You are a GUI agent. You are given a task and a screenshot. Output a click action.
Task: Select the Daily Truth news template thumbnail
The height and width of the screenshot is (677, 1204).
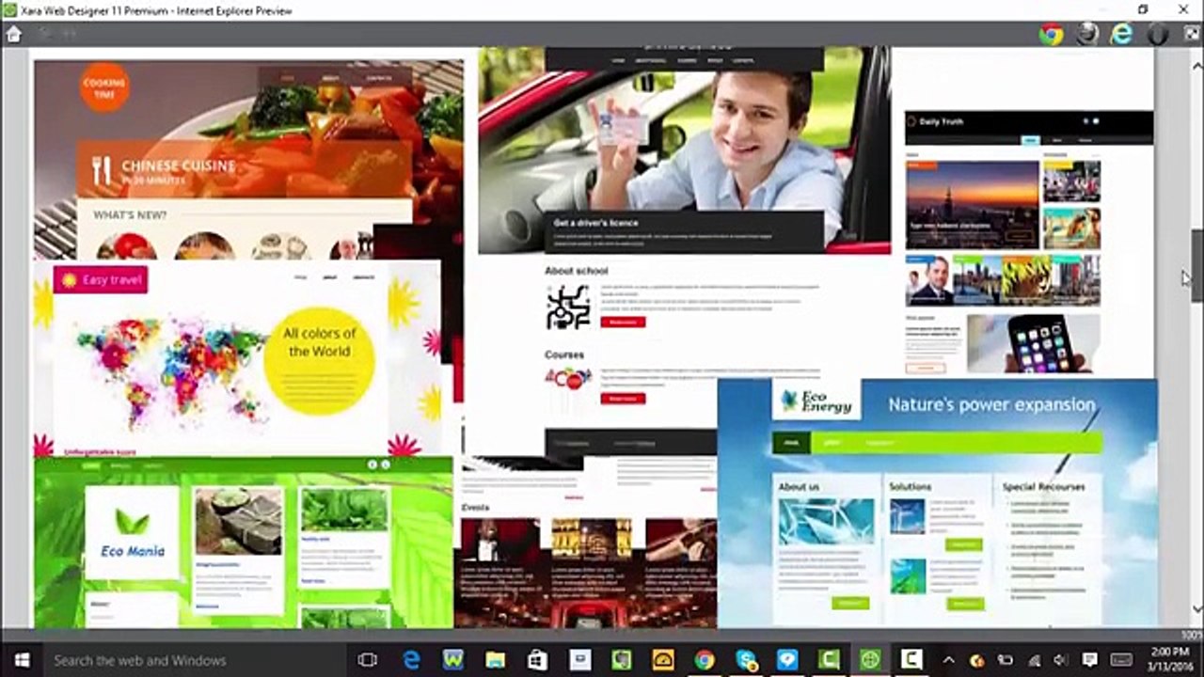pyautogui.click(x=1029, y=242)
